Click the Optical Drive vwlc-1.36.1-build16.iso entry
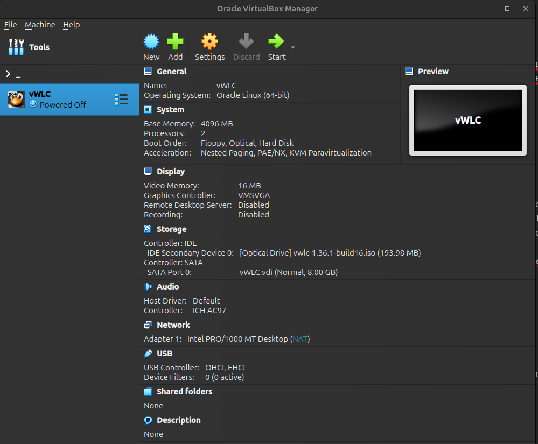Screen dimensions: 538x444 [x=330, y=253]
